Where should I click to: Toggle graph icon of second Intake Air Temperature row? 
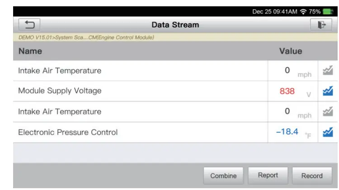[x=328, y=112]
